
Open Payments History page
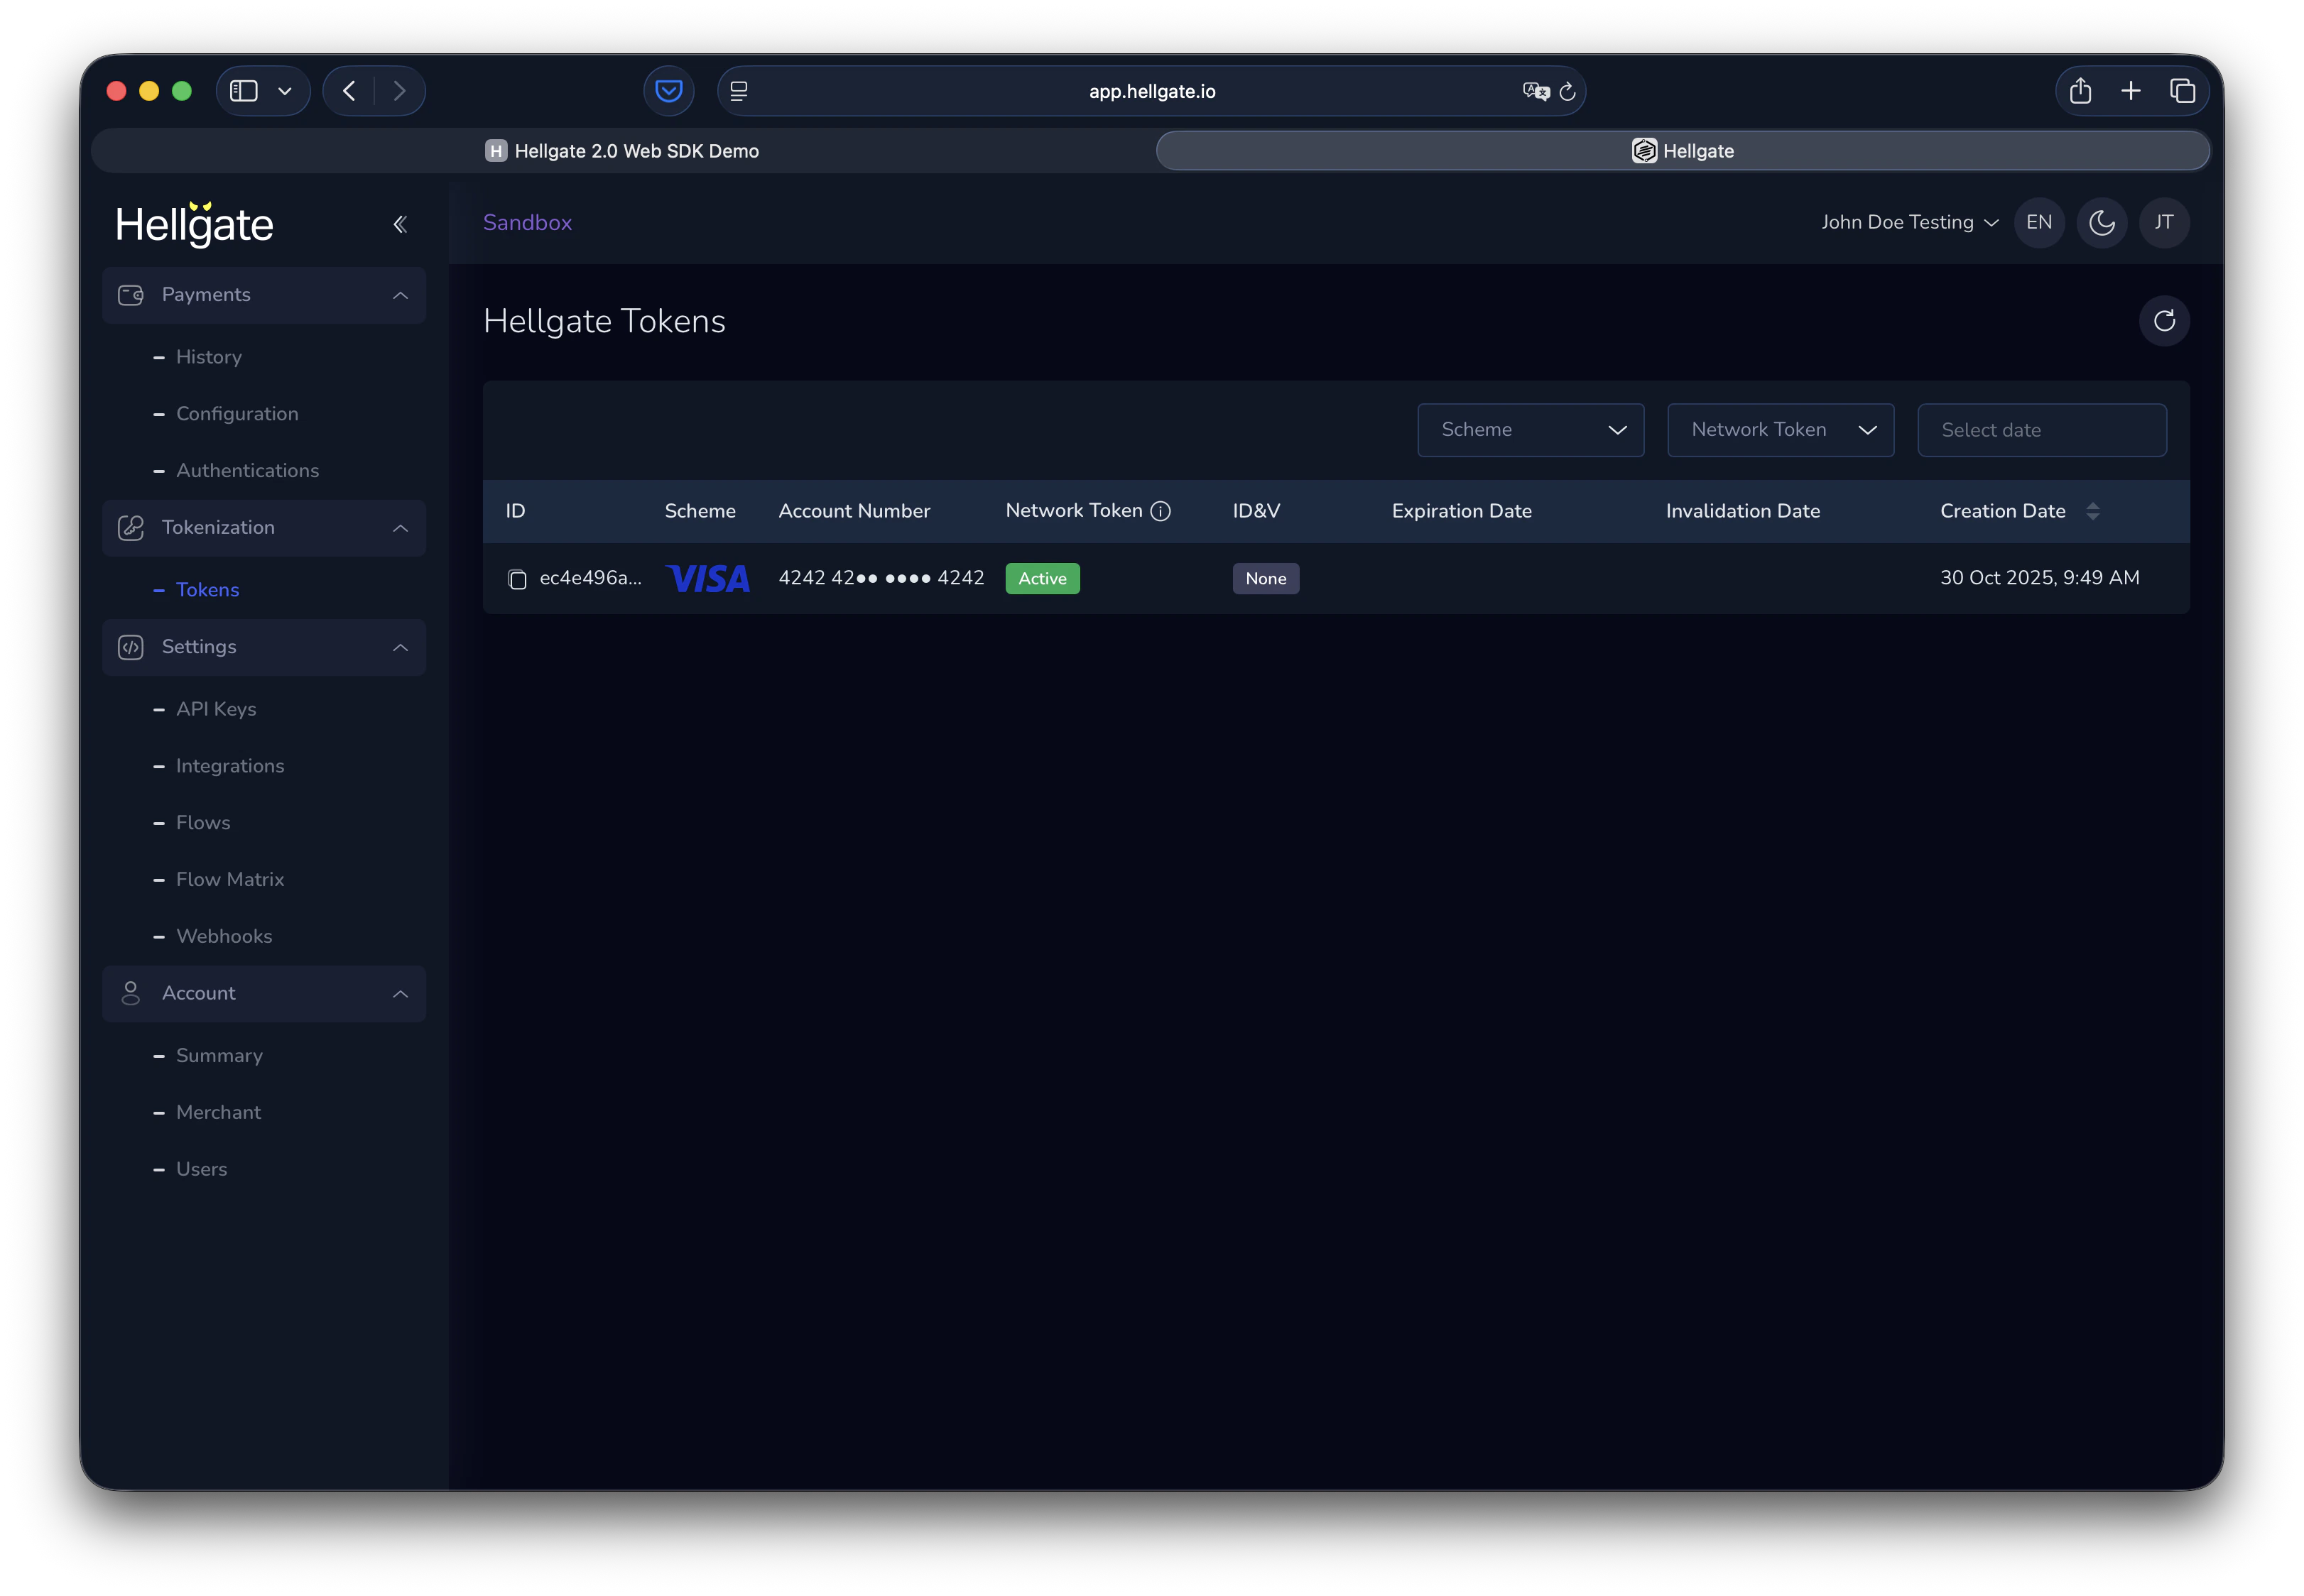[209, 357]
